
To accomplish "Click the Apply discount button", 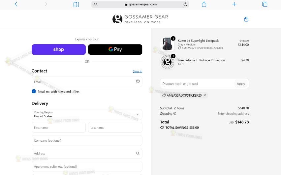I will point(241,84).
